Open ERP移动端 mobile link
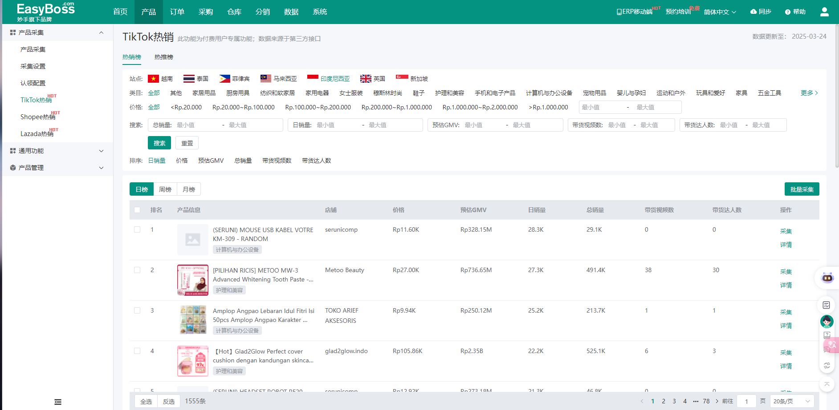The height and width of the screenshot is (410, 839). (x=635, y=12)
